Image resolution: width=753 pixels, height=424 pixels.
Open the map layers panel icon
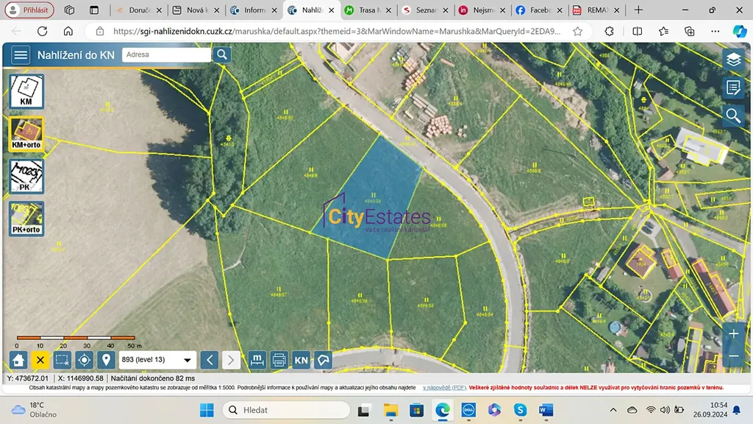[x=733, y=60]
